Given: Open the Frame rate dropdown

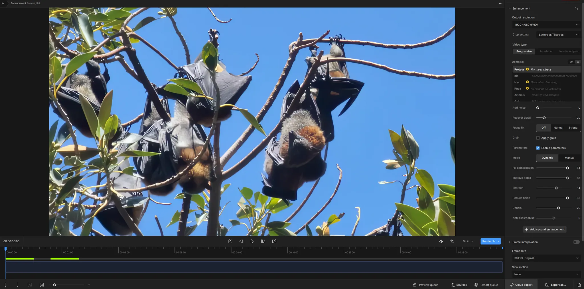Looking at the screenshot, I should (x=546, y=258).
